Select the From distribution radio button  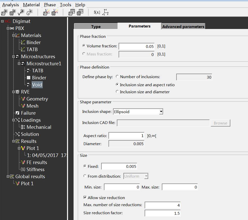(x=85, y=176)
